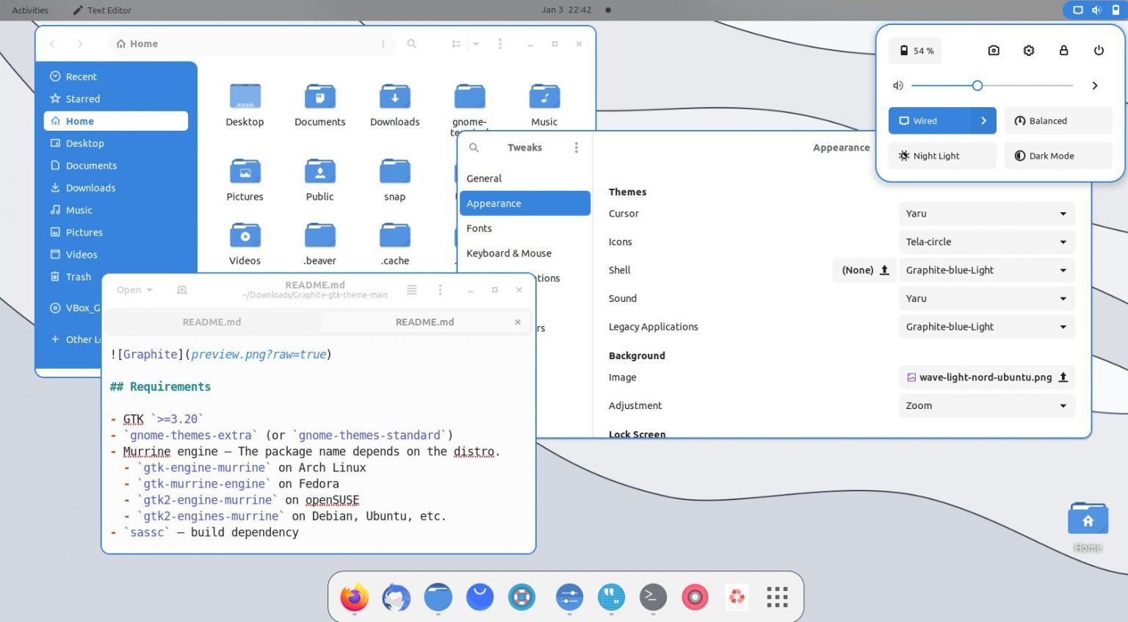Enable Night Light mode
1128x622 pixels.
coord(941,155)
